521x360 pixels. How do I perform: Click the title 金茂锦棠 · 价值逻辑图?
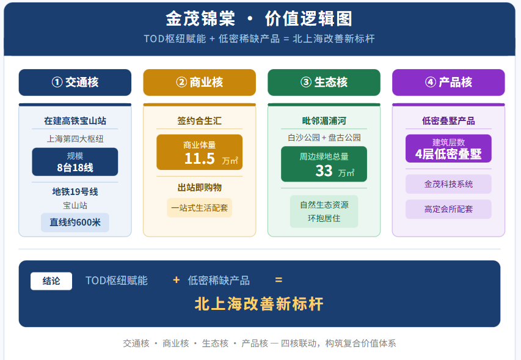click(x=259, y=18)
